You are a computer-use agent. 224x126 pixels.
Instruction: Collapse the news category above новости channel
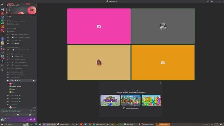(15, 47)
